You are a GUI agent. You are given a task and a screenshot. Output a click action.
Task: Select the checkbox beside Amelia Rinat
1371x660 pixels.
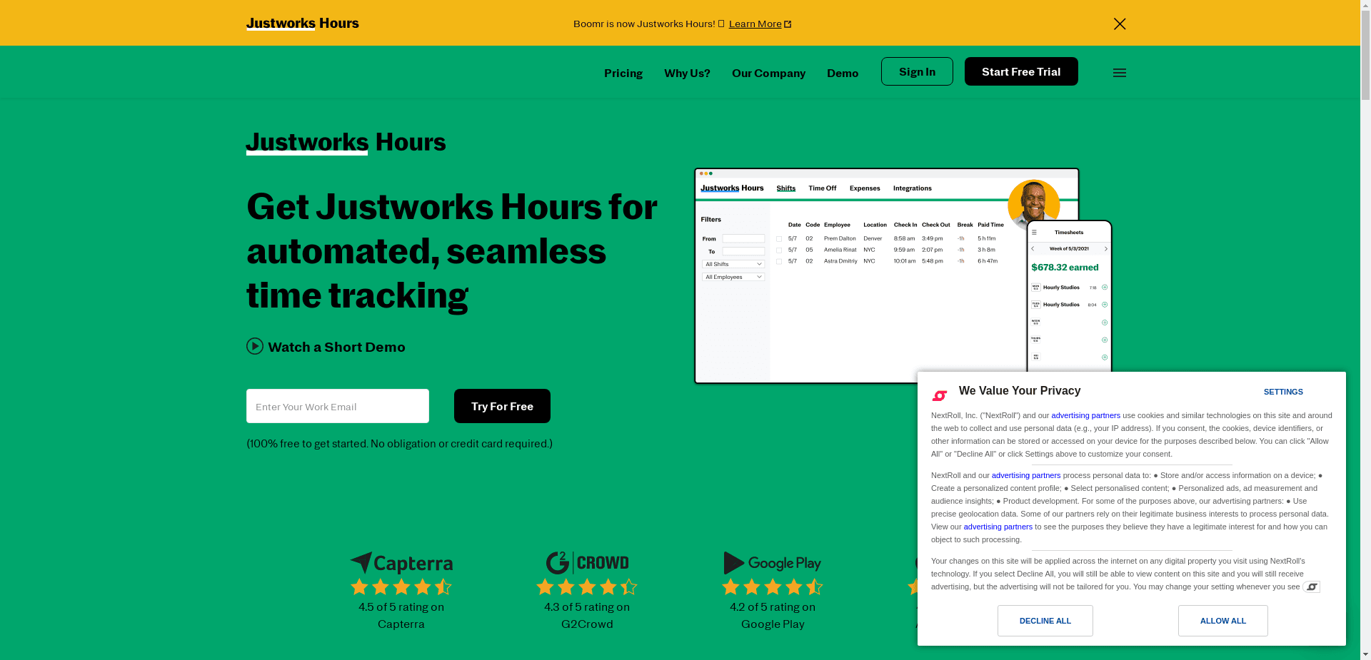pos(779,250)
